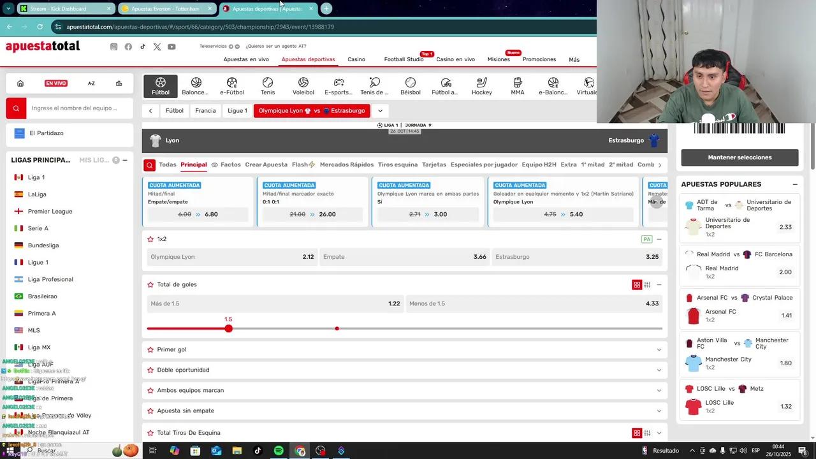The height and width of the screenshot is (459, 816).
Task: Open the A-Z sports list icon
Action: pyautogui.click(x=91, y=84)
